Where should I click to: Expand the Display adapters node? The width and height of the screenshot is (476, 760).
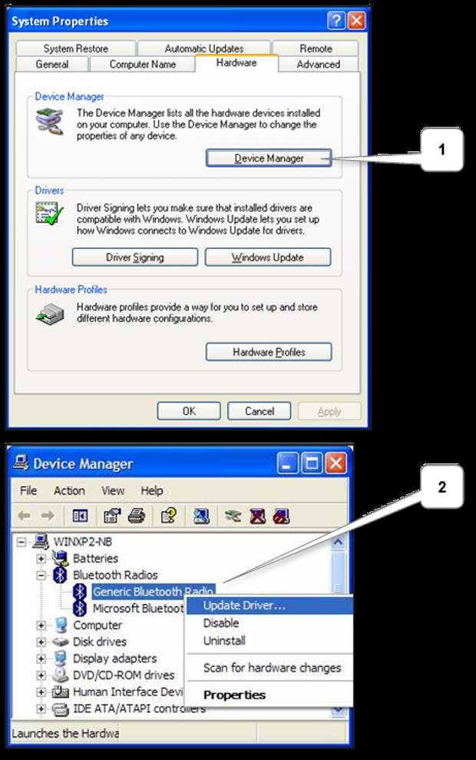pyautogui.click(x=41, y=659)
